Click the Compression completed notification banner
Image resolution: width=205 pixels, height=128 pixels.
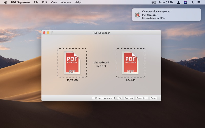click(166, 15)
